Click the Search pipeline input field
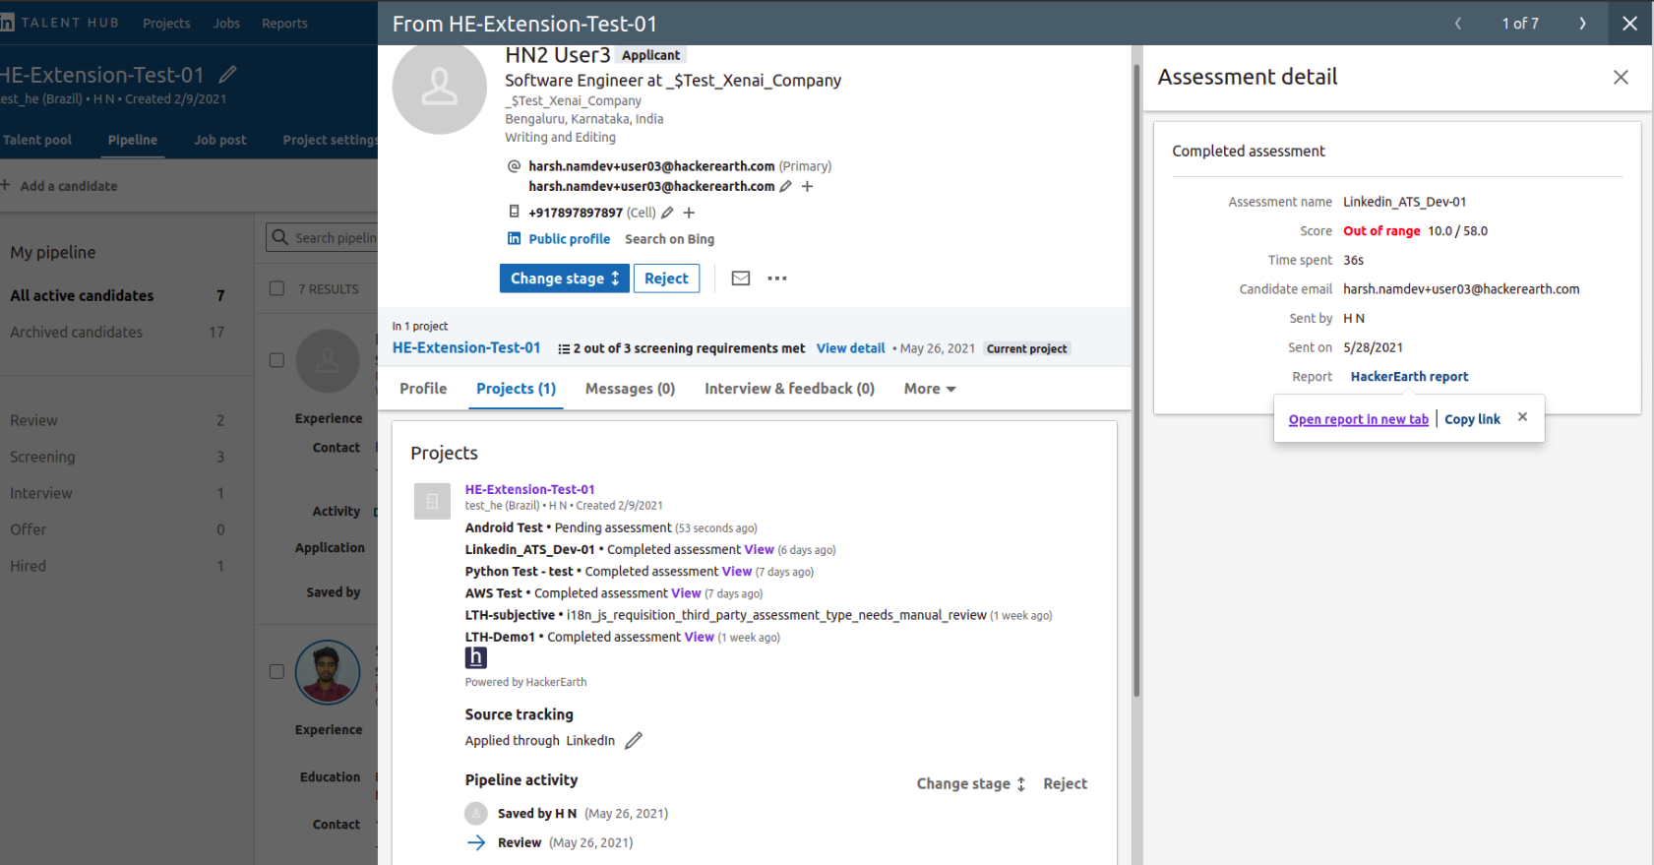The image size is (1654, 865). [x=322, y=237]
